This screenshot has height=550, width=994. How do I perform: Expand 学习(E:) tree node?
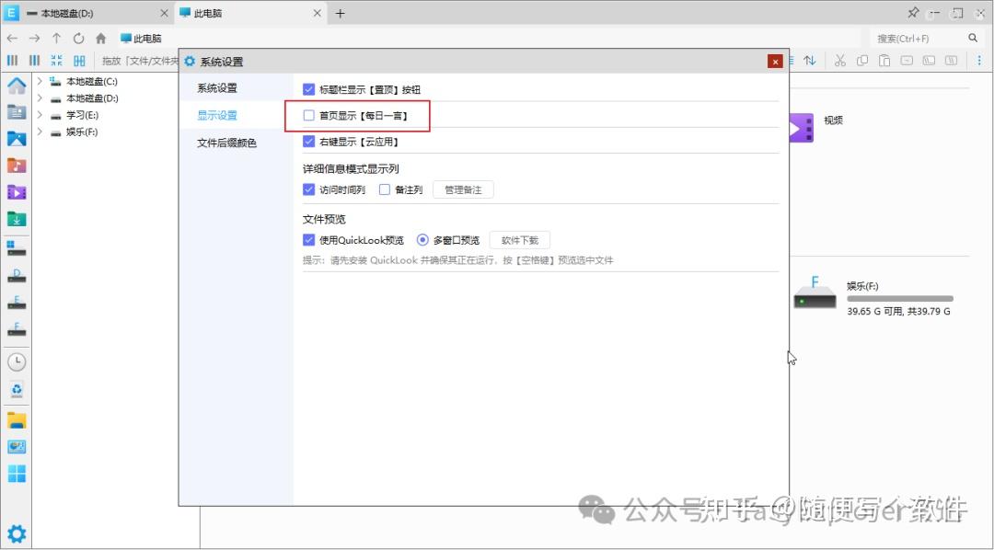coord(40,115)
